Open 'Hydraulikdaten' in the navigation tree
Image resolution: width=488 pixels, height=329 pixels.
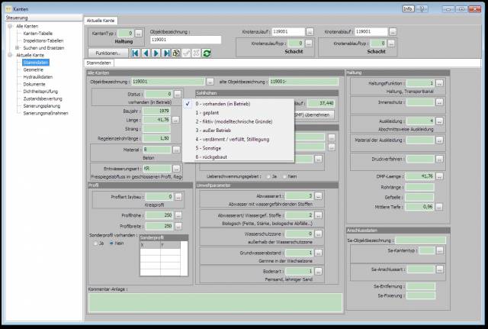pyautogui.click(x=37, y=76)
